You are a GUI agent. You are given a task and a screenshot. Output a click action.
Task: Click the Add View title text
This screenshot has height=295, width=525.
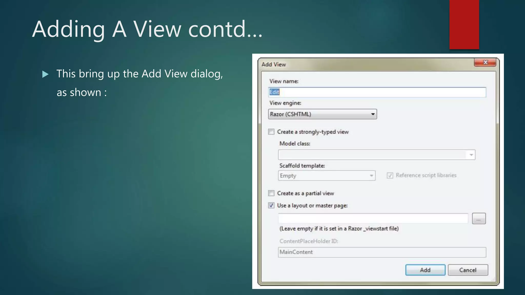point(274,65)
